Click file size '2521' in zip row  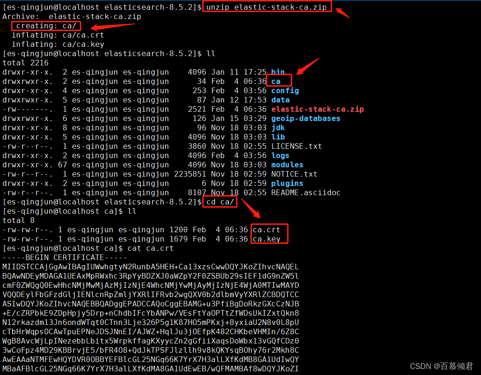(x=197, y=109)
